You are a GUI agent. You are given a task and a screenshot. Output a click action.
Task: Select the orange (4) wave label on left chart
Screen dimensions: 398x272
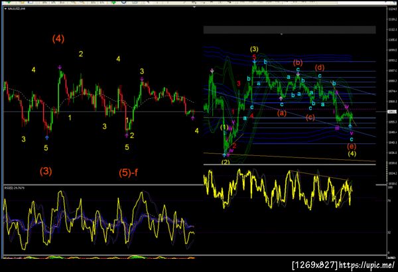[x=58, y=39]
